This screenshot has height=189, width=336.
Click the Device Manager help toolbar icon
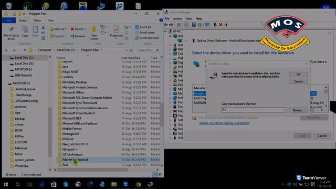click(194, 25)
